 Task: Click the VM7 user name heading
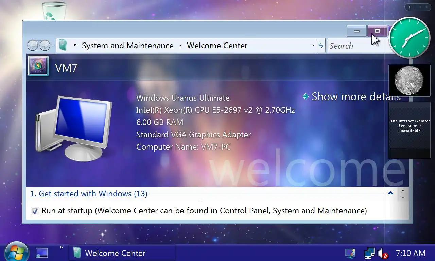[66, 68]
